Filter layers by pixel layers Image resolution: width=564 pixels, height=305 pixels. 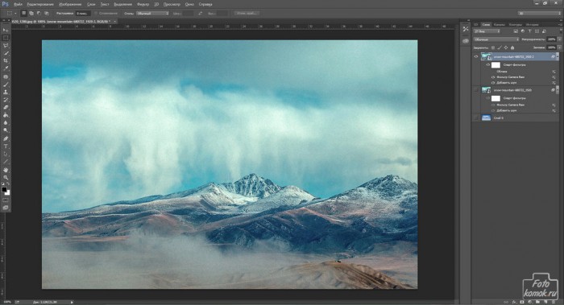click(516, 31)
